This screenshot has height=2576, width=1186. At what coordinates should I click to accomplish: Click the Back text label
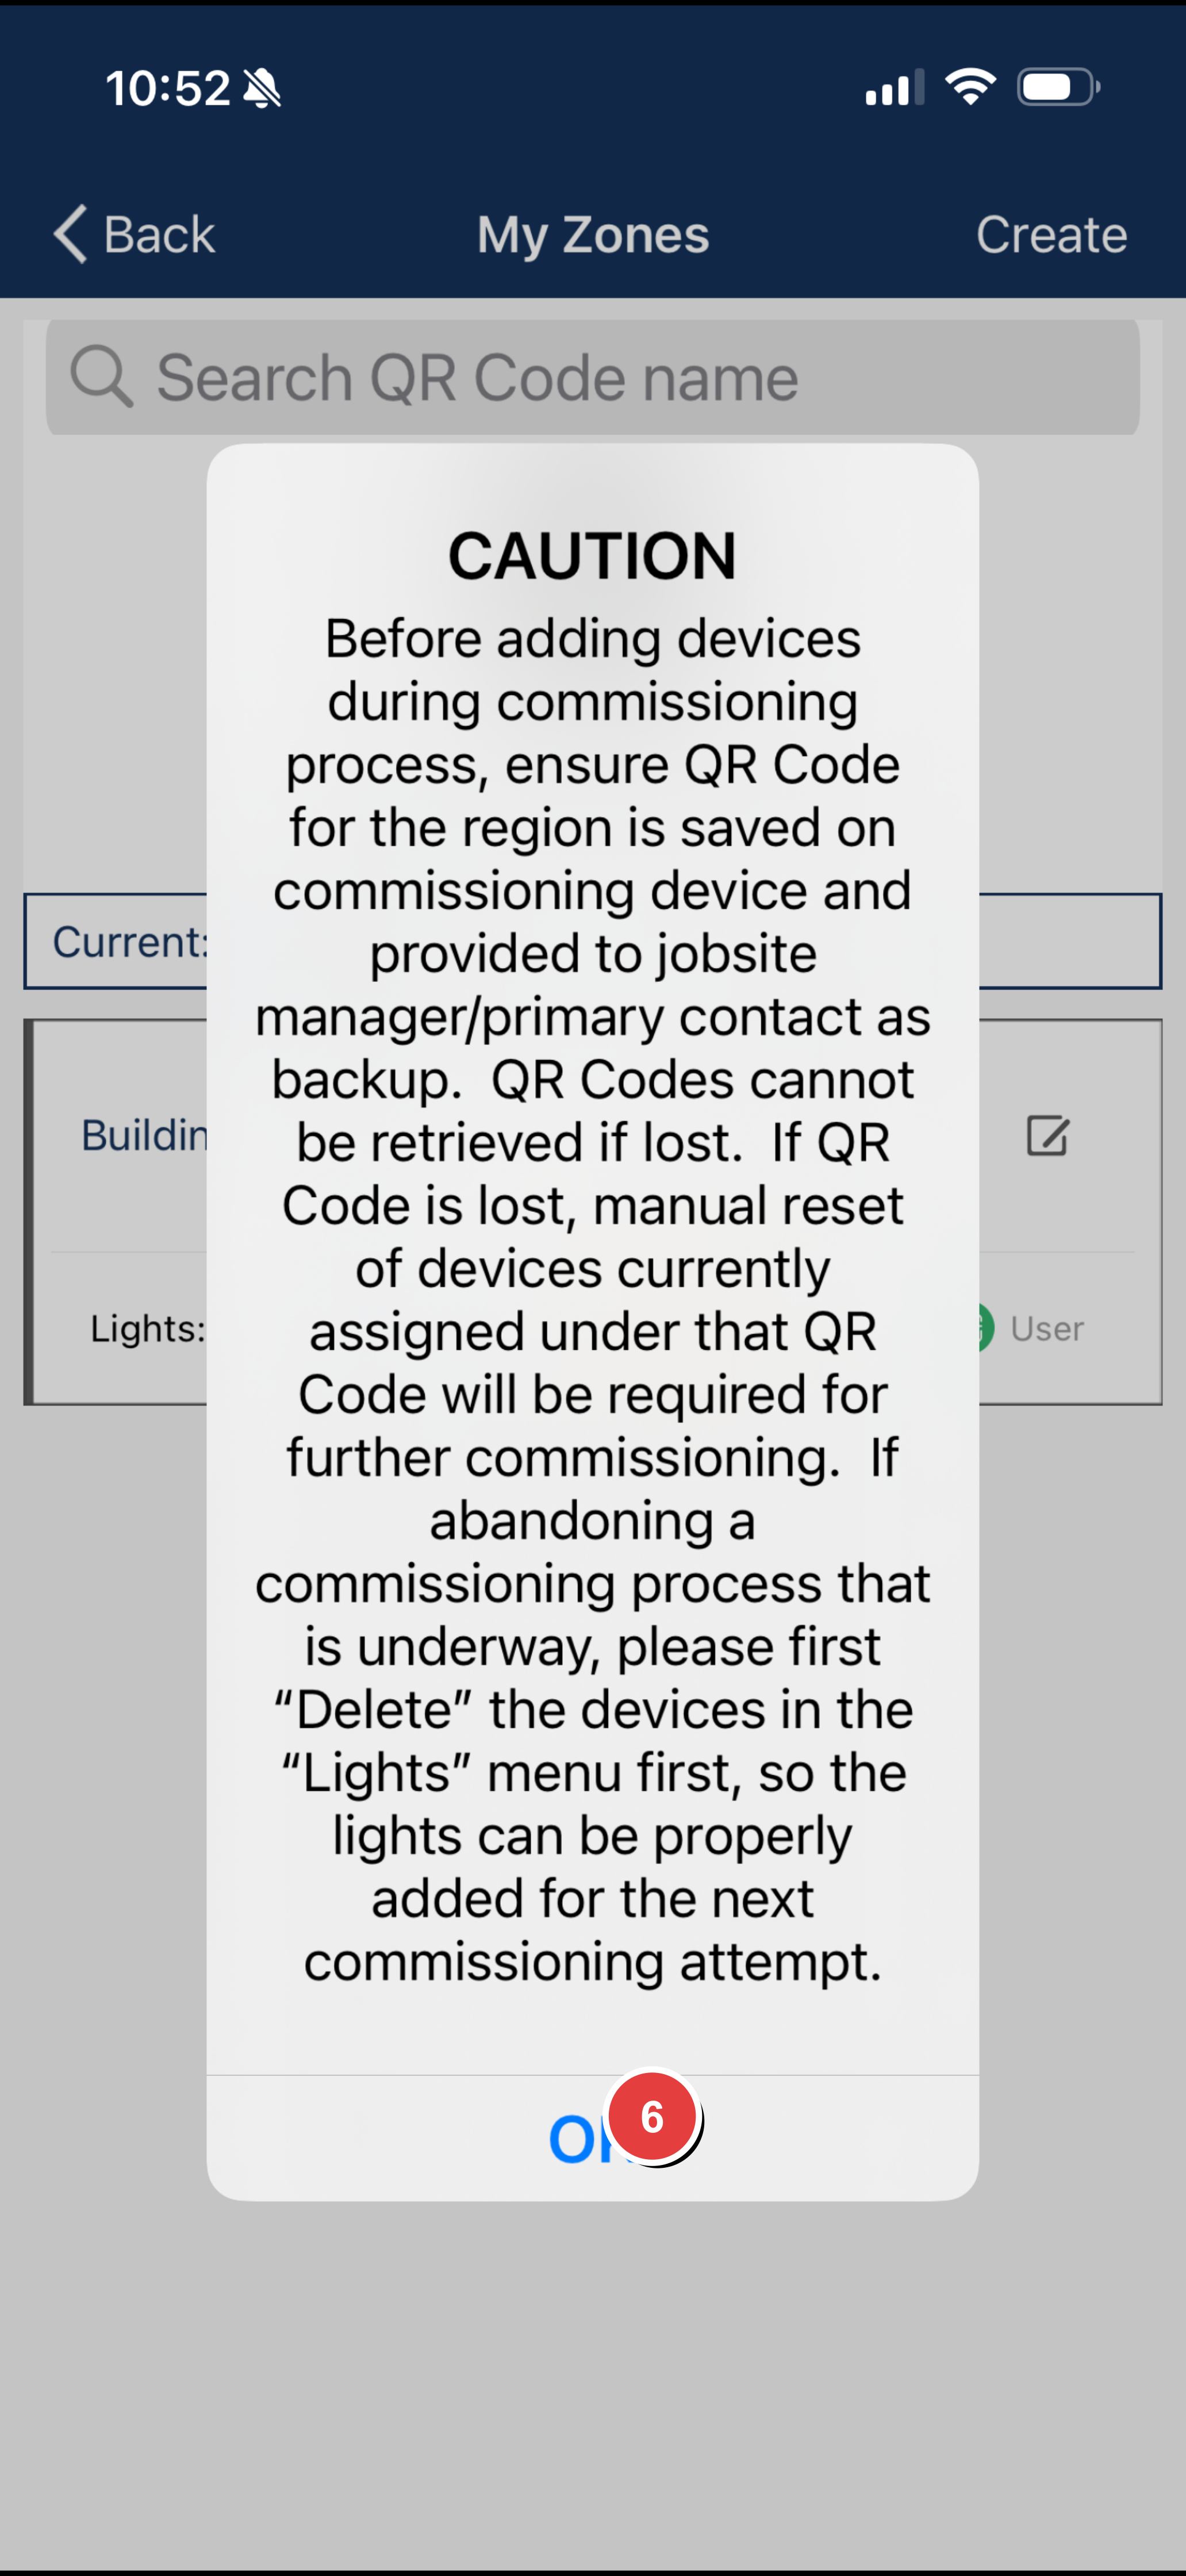coord(159,235)
